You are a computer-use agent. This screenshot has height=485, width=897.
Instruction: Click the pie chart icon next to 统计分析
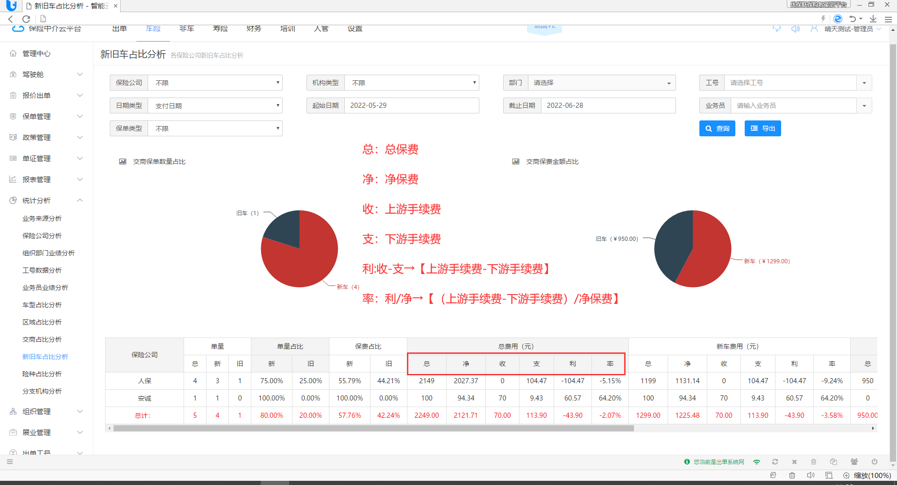(x=13, y=200)
